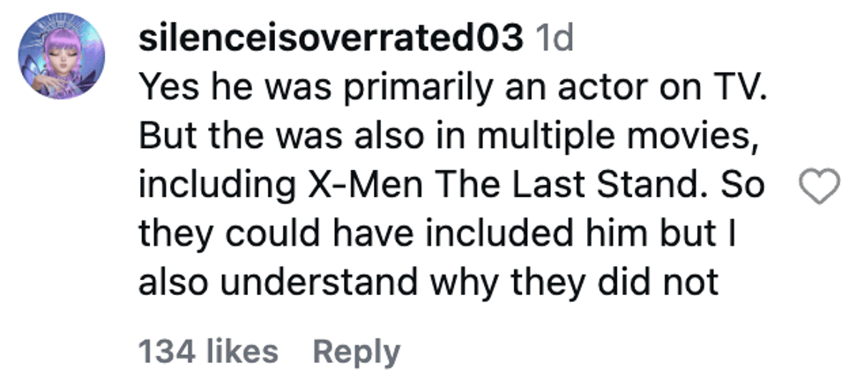Click the line starting "Yes he was primarily"

(446, 88)
